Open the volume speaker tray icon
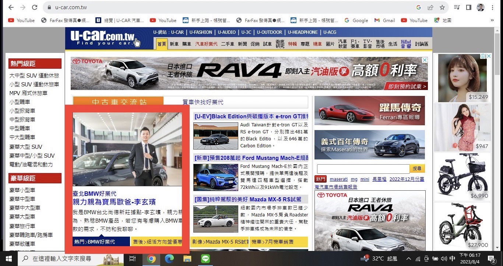Screen dimensions: 503x266 click(x=444, y=259)
